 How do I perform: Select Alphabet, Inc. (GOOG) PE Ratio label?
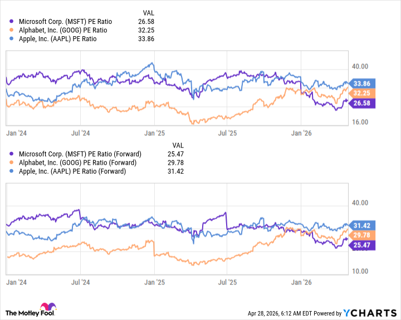(x=63, y=30)
